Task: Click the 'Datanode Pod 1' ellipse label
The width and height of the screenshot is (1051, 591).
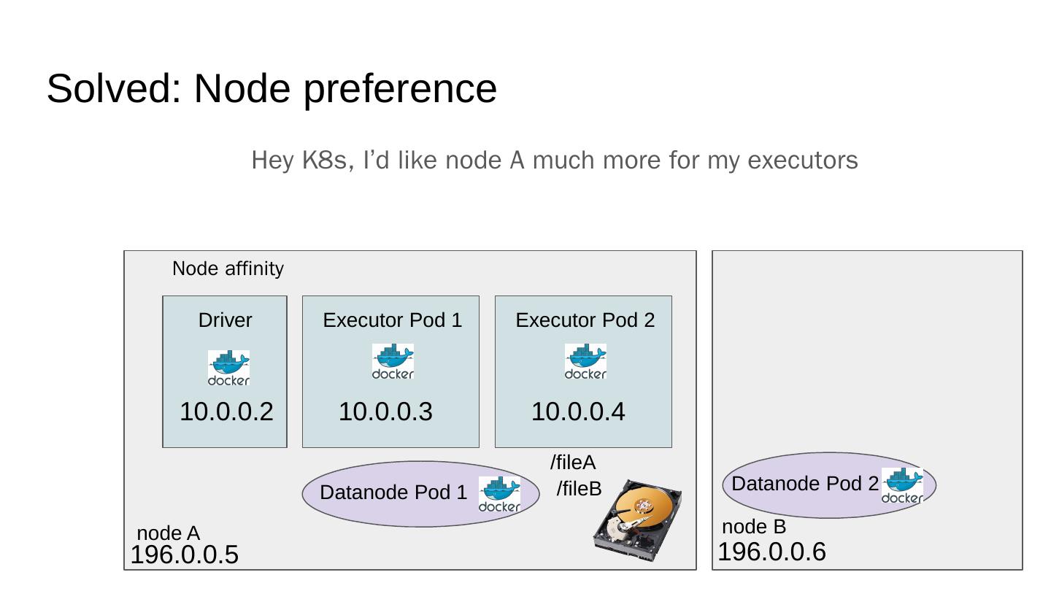Action: click(x=393, y=492)
